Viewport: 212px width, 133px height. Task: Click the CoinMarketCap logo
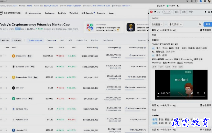point(11,13)
